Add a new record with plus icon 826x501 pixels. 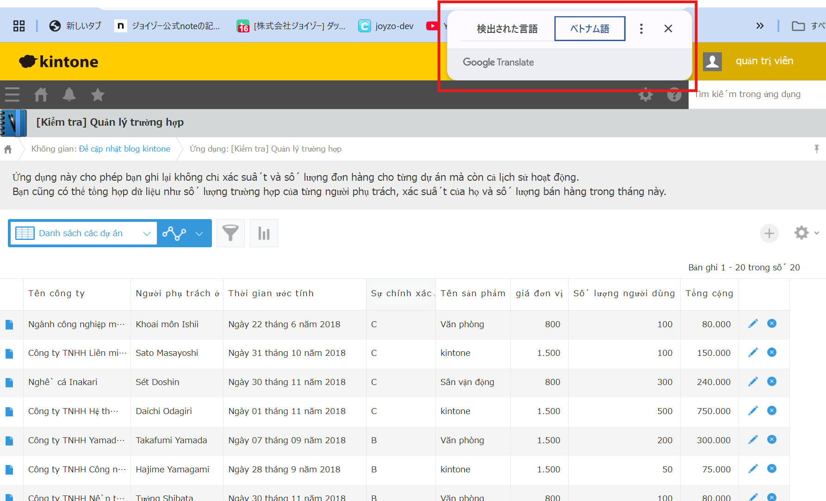click(769, 233)
